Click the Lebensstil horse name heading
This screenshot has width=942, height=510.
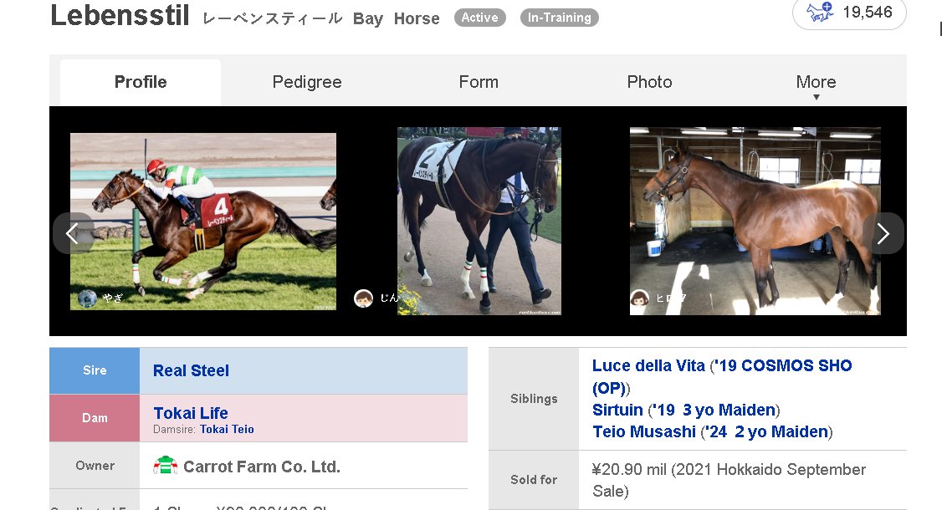tap(120, 15)
